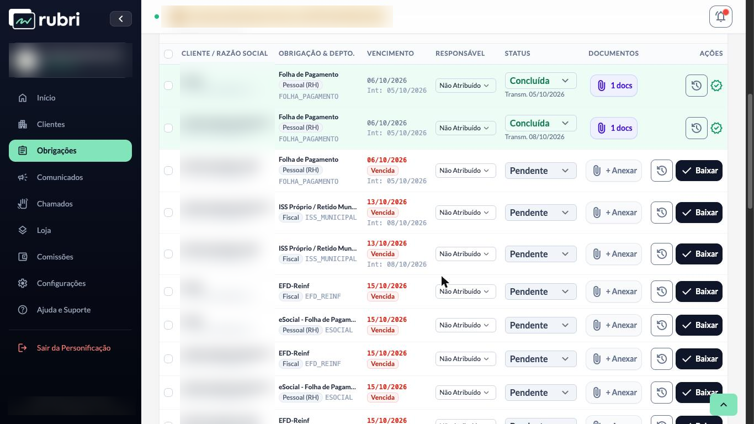
Task: Click the Início home icon
Action: 23,98
